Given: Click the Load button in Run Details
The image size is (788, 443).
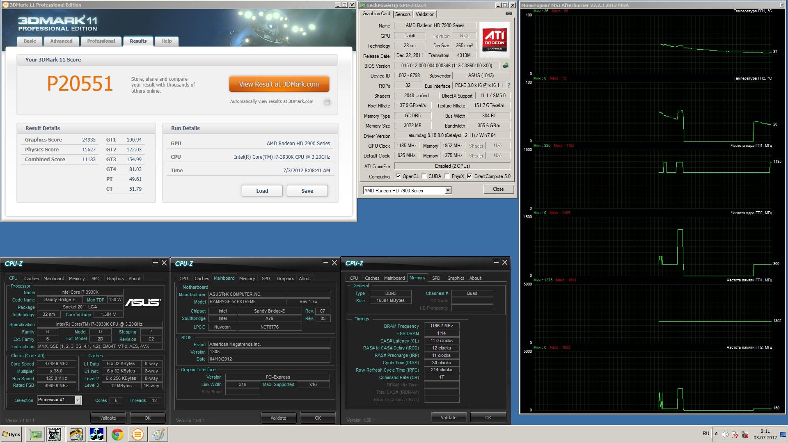Looking at the screenshot, I should [x=262, y=191].
